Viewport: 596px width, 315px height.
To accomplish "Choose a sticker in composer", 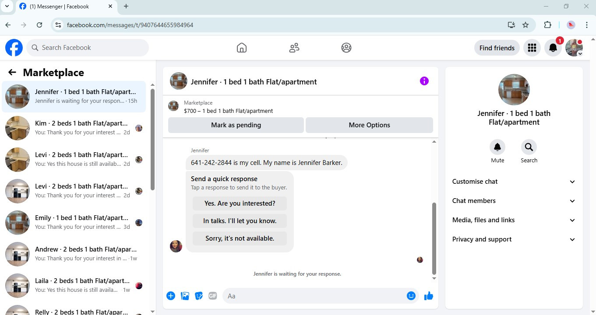I will coord(199,296).
